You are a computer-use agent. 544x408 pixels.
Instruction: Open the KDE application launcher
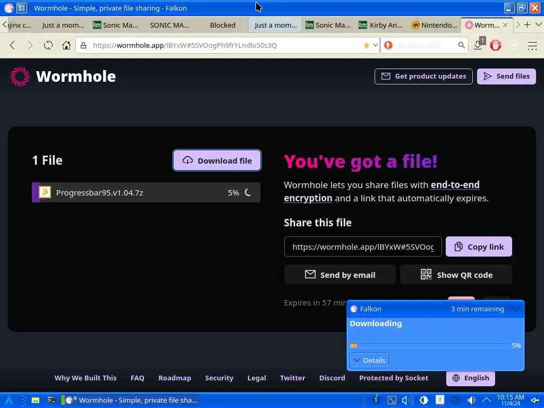8,400
